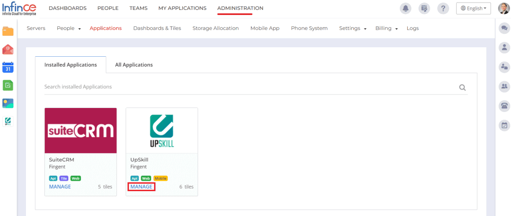
Task: Open Dashboards & Tiles section
Action: [x=157, y=28]
